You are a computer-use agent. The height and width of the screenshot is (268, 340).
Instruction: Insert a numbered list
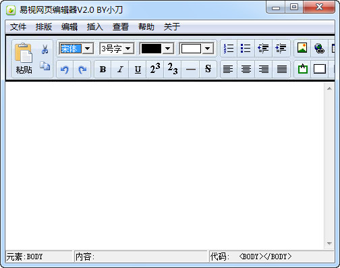tap(229, 48)
